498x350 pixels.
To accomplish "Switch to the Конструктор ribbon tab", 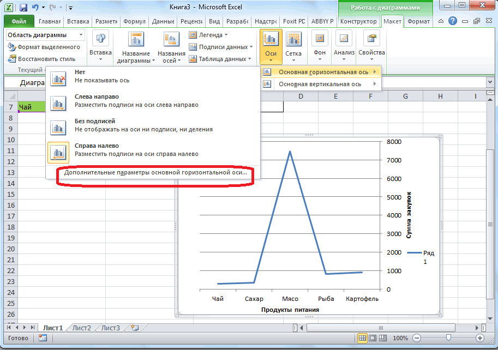I will click(x=358, y=21).
